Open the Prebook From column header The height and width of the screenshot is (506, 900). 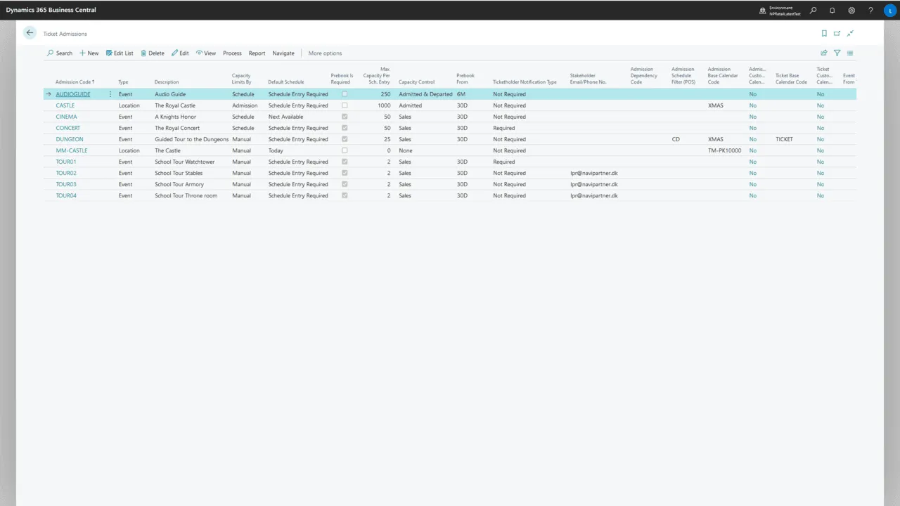(x=465, y=79)
